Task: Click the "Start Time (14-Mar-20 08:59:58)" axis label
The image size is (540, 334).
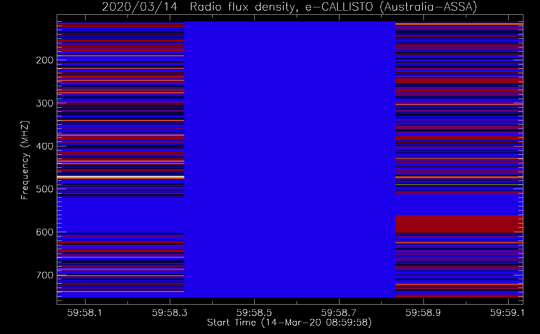Action: click(x=289, y=323)
